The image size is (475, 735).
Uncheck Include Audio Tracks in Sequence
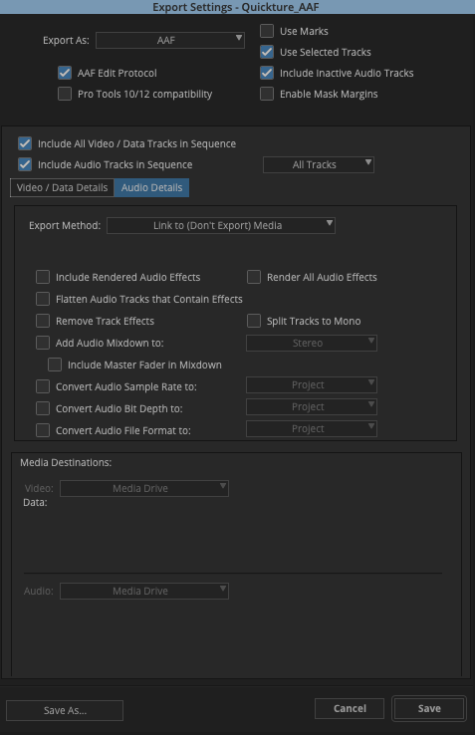tap(25, 164)
